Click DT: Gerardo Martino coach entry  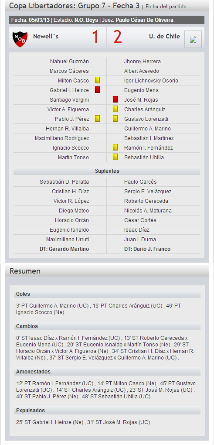65,249
